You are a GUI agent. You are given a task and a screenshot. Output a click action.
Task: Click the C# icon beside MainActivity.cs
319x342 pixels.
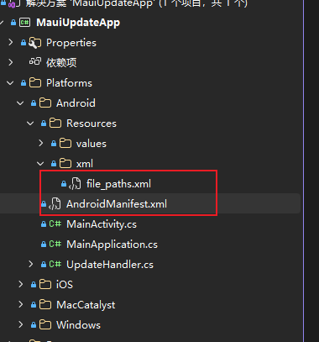click(x=55, y=224)
